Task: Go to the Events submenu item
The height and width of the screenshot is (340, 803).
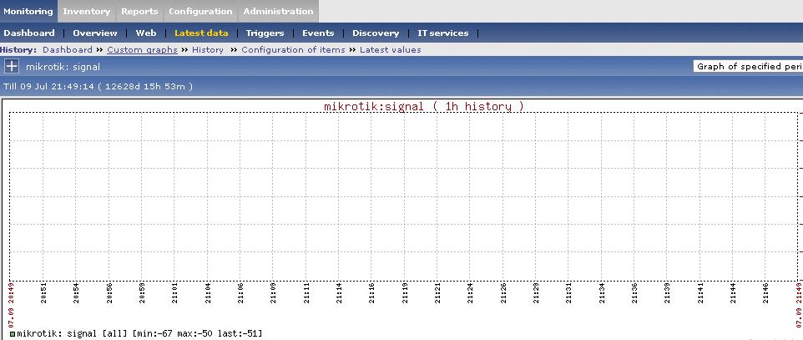Action: tap(318, 33)
